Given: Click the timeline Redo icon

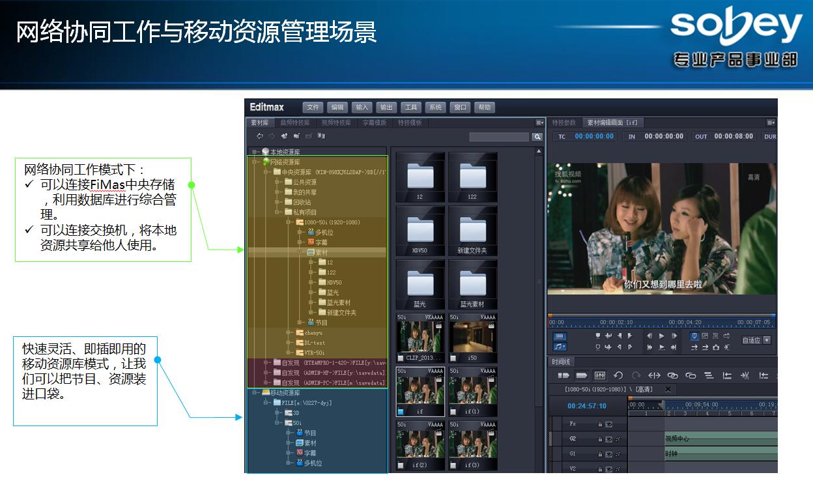Looking at the screenshot, I should pyautogui.click(x=636, y=376).
